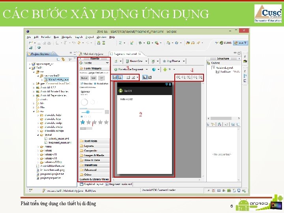Viewport: 284px width, 213px height.
Task: Click the globe web browser toolbar icon
Action: coord(39,48)
